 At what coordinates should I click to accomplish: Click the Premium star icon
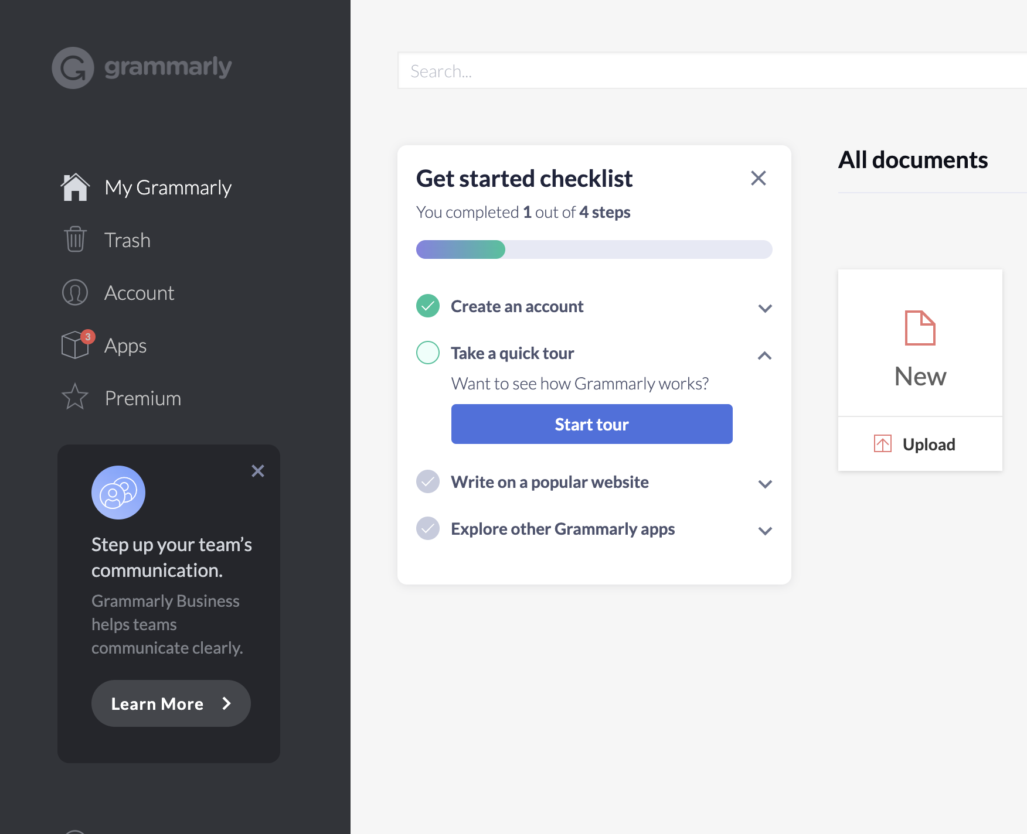(x=75, y=398)
